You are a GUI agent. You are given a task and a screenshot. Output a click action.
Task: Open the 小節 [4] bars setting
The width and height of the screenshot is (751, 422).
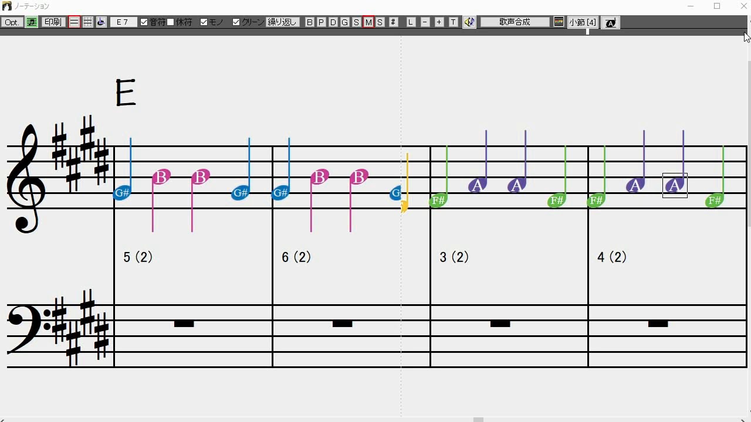point(582,22)
